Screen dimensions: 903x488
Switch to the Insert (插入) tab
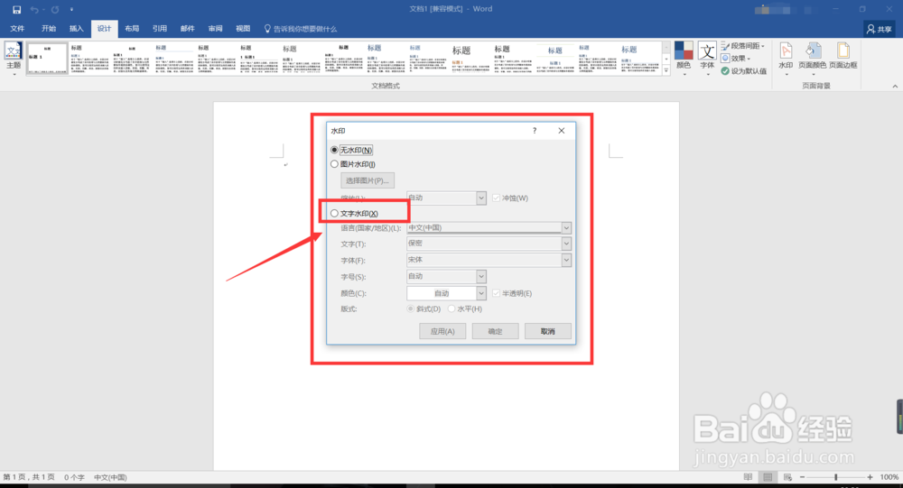click(76, 29)
